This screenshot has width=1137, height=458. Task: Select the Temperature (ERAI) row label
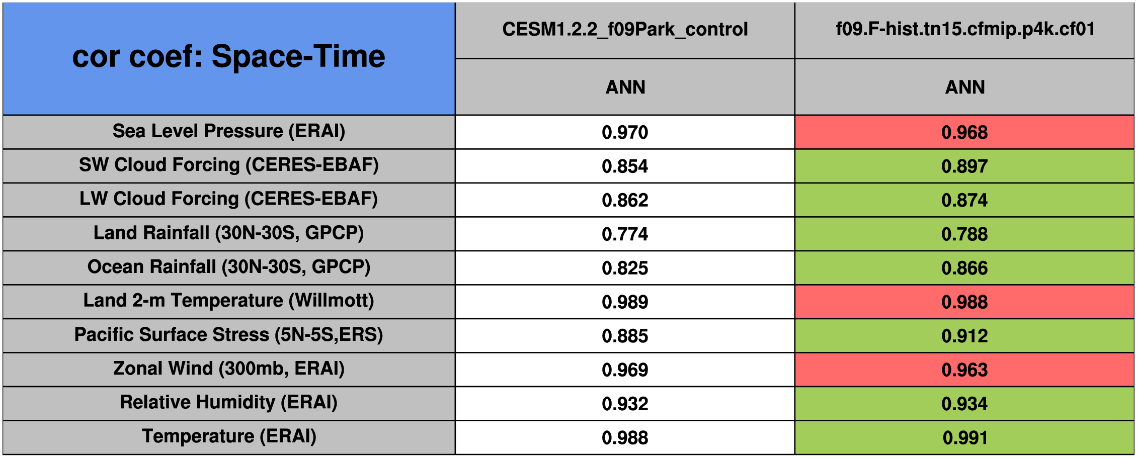(229, 437)
